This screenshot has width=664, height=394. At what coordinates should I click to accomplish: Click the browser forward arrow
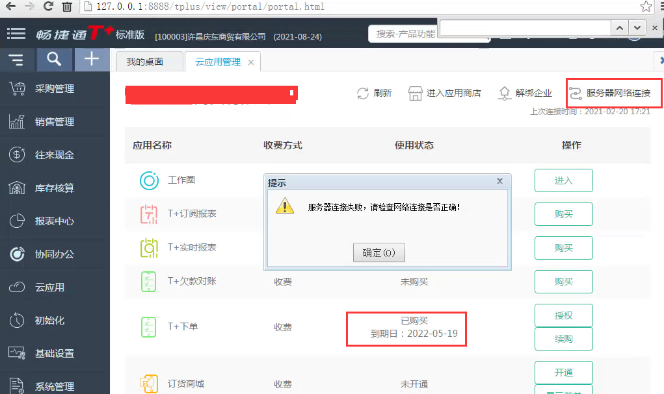click(29, 6)
